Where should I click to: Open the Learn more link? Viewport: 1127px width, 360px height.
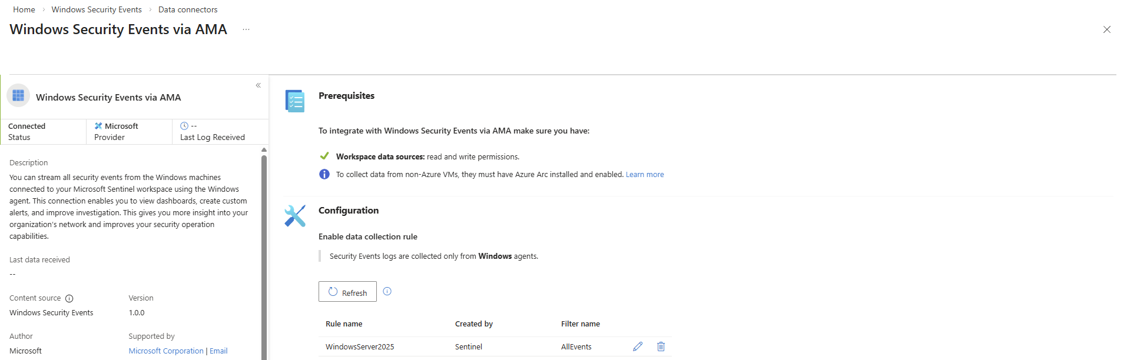[x=645, y=175]
